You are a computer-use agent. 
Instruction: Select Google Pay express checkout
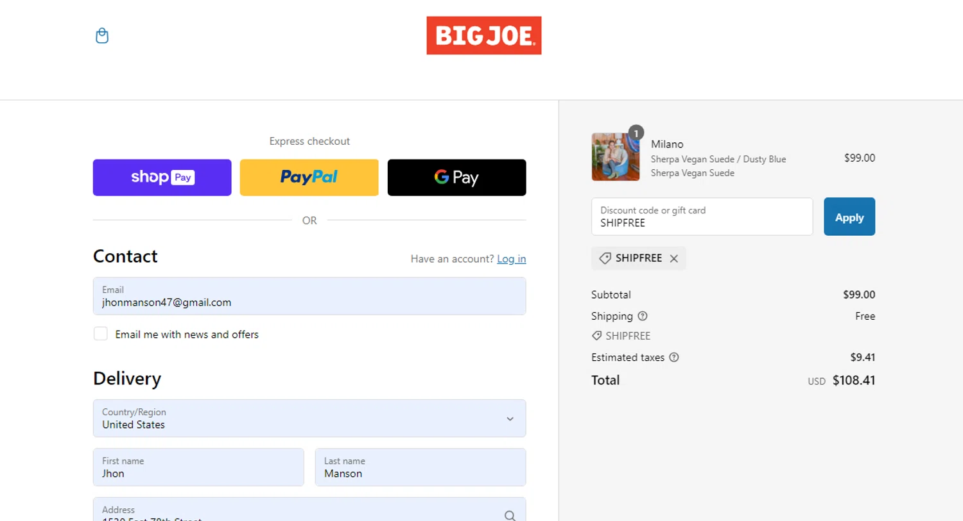[456, 178]
